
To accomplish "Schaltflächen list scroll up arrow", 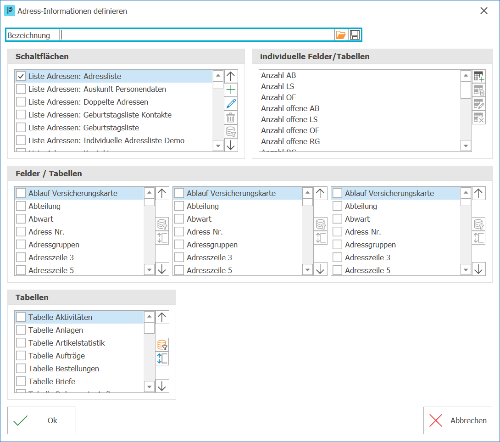I will point(218,76).
